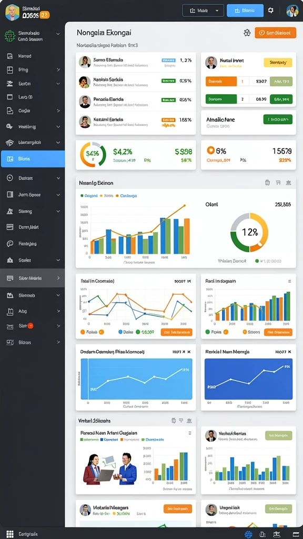Open the grid apps icon in bottom bar
The width and height of the screenshot is (303, 539).
[x=10, y=534]
